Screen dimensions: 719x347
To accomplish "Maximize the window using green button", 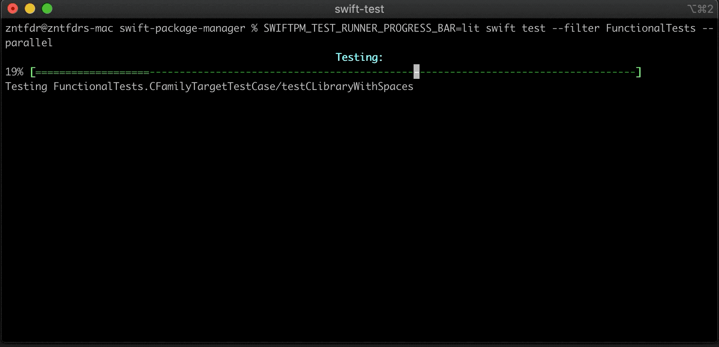I will (47, 9).
